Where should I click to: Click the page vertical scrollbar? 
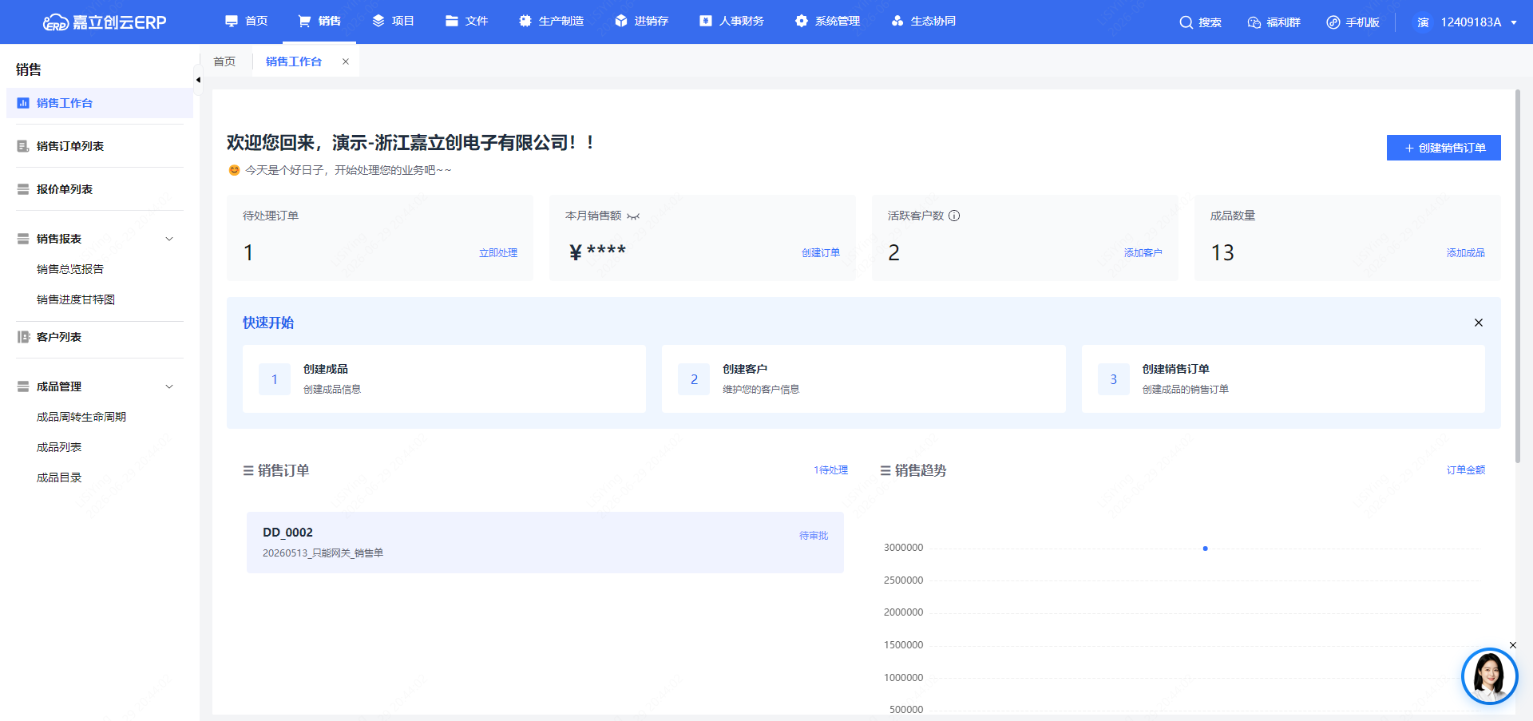coord(1518,276)
